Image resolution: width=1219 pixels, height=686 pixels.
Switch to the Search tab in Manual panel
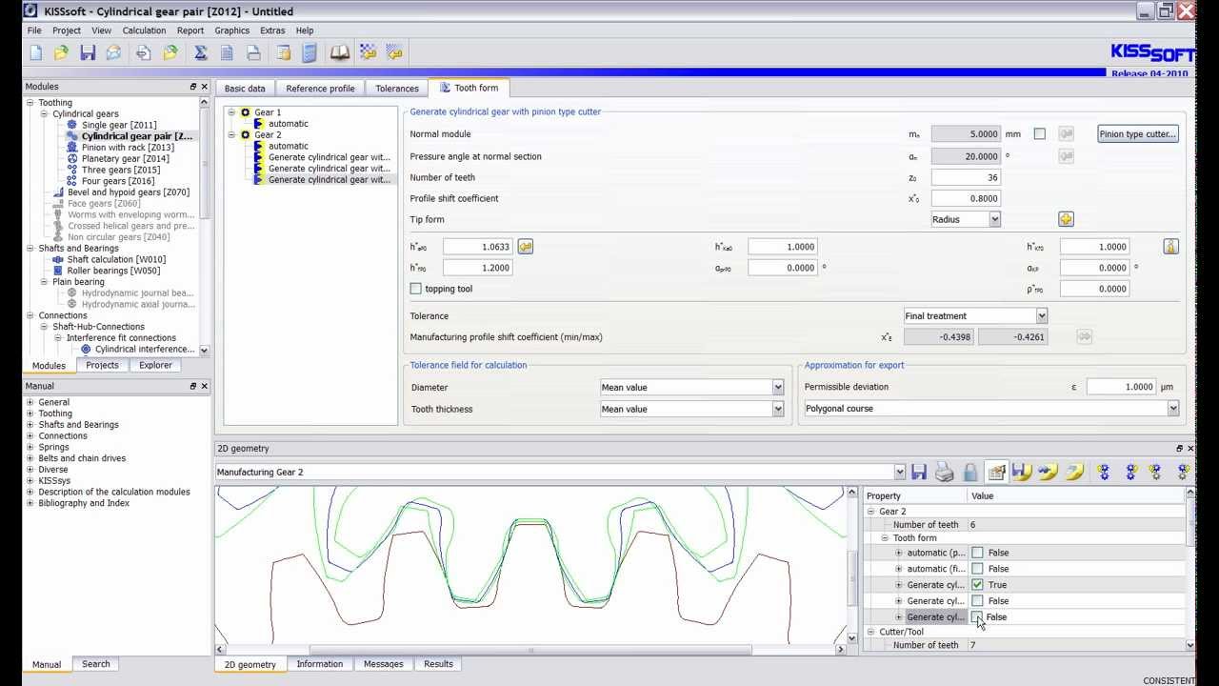[x=95, y=664]
